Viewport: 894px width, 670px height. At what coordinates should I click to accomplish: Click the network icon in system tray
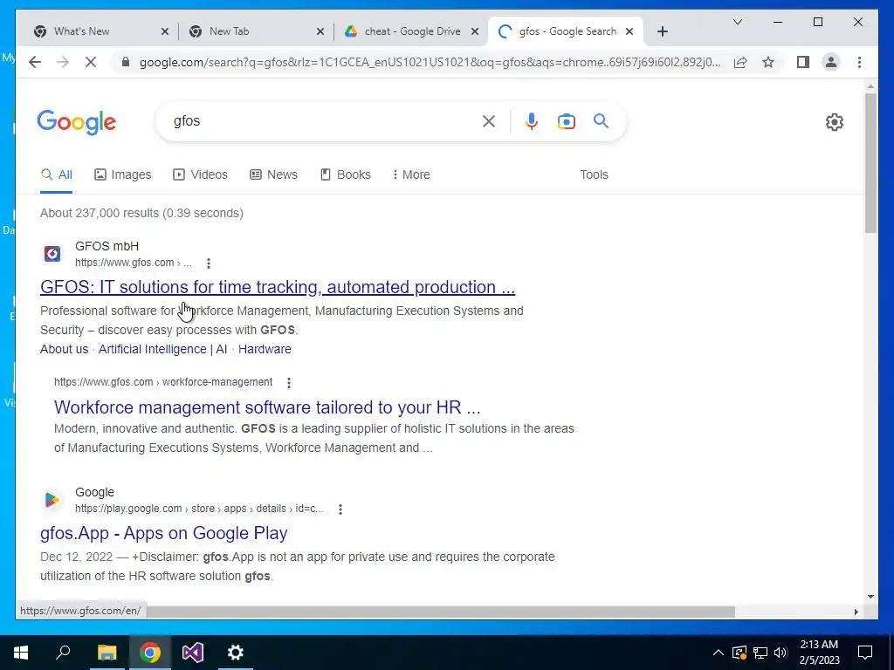tap(760, 653)
